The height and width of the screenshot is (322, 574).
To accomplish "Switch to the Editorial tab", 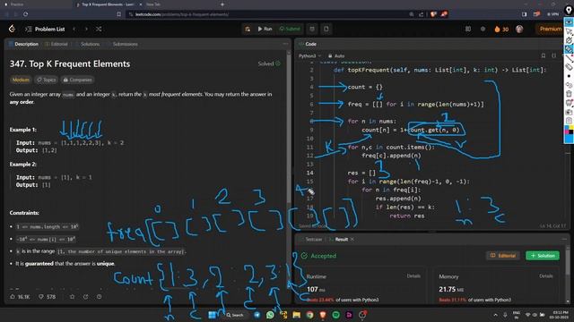I will pos(57,44).
